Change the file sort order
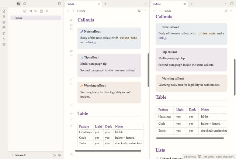The image size is (236, 159). coord(36,11)
